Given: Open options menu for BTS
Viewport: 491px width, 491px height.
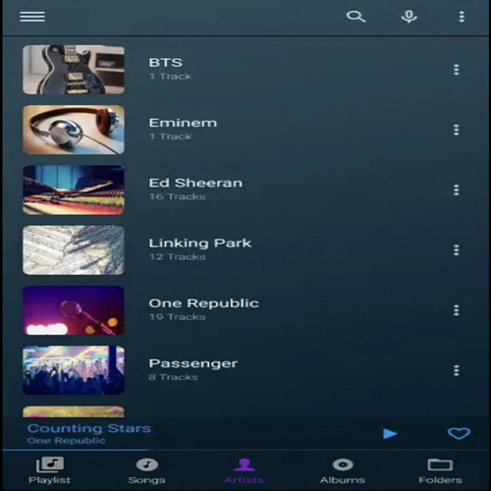Looking at the screenshot, I should 457,70.
